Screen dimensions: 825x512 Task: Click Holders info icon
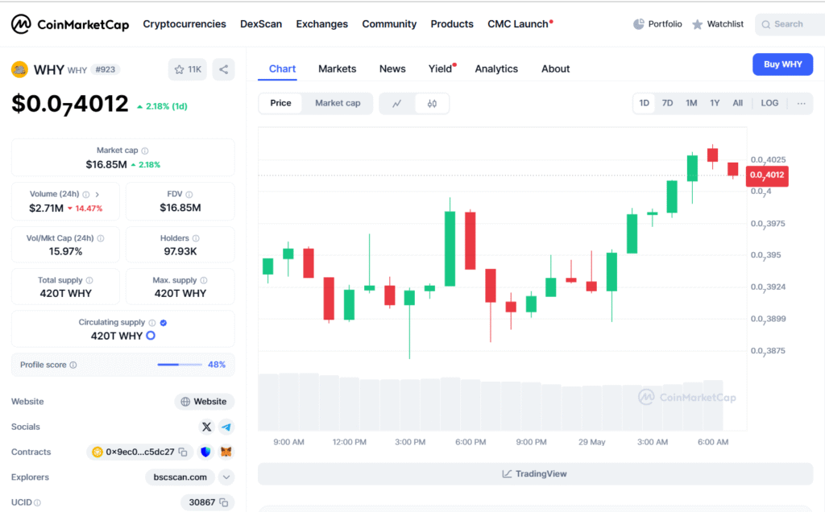tap(196, 238)
